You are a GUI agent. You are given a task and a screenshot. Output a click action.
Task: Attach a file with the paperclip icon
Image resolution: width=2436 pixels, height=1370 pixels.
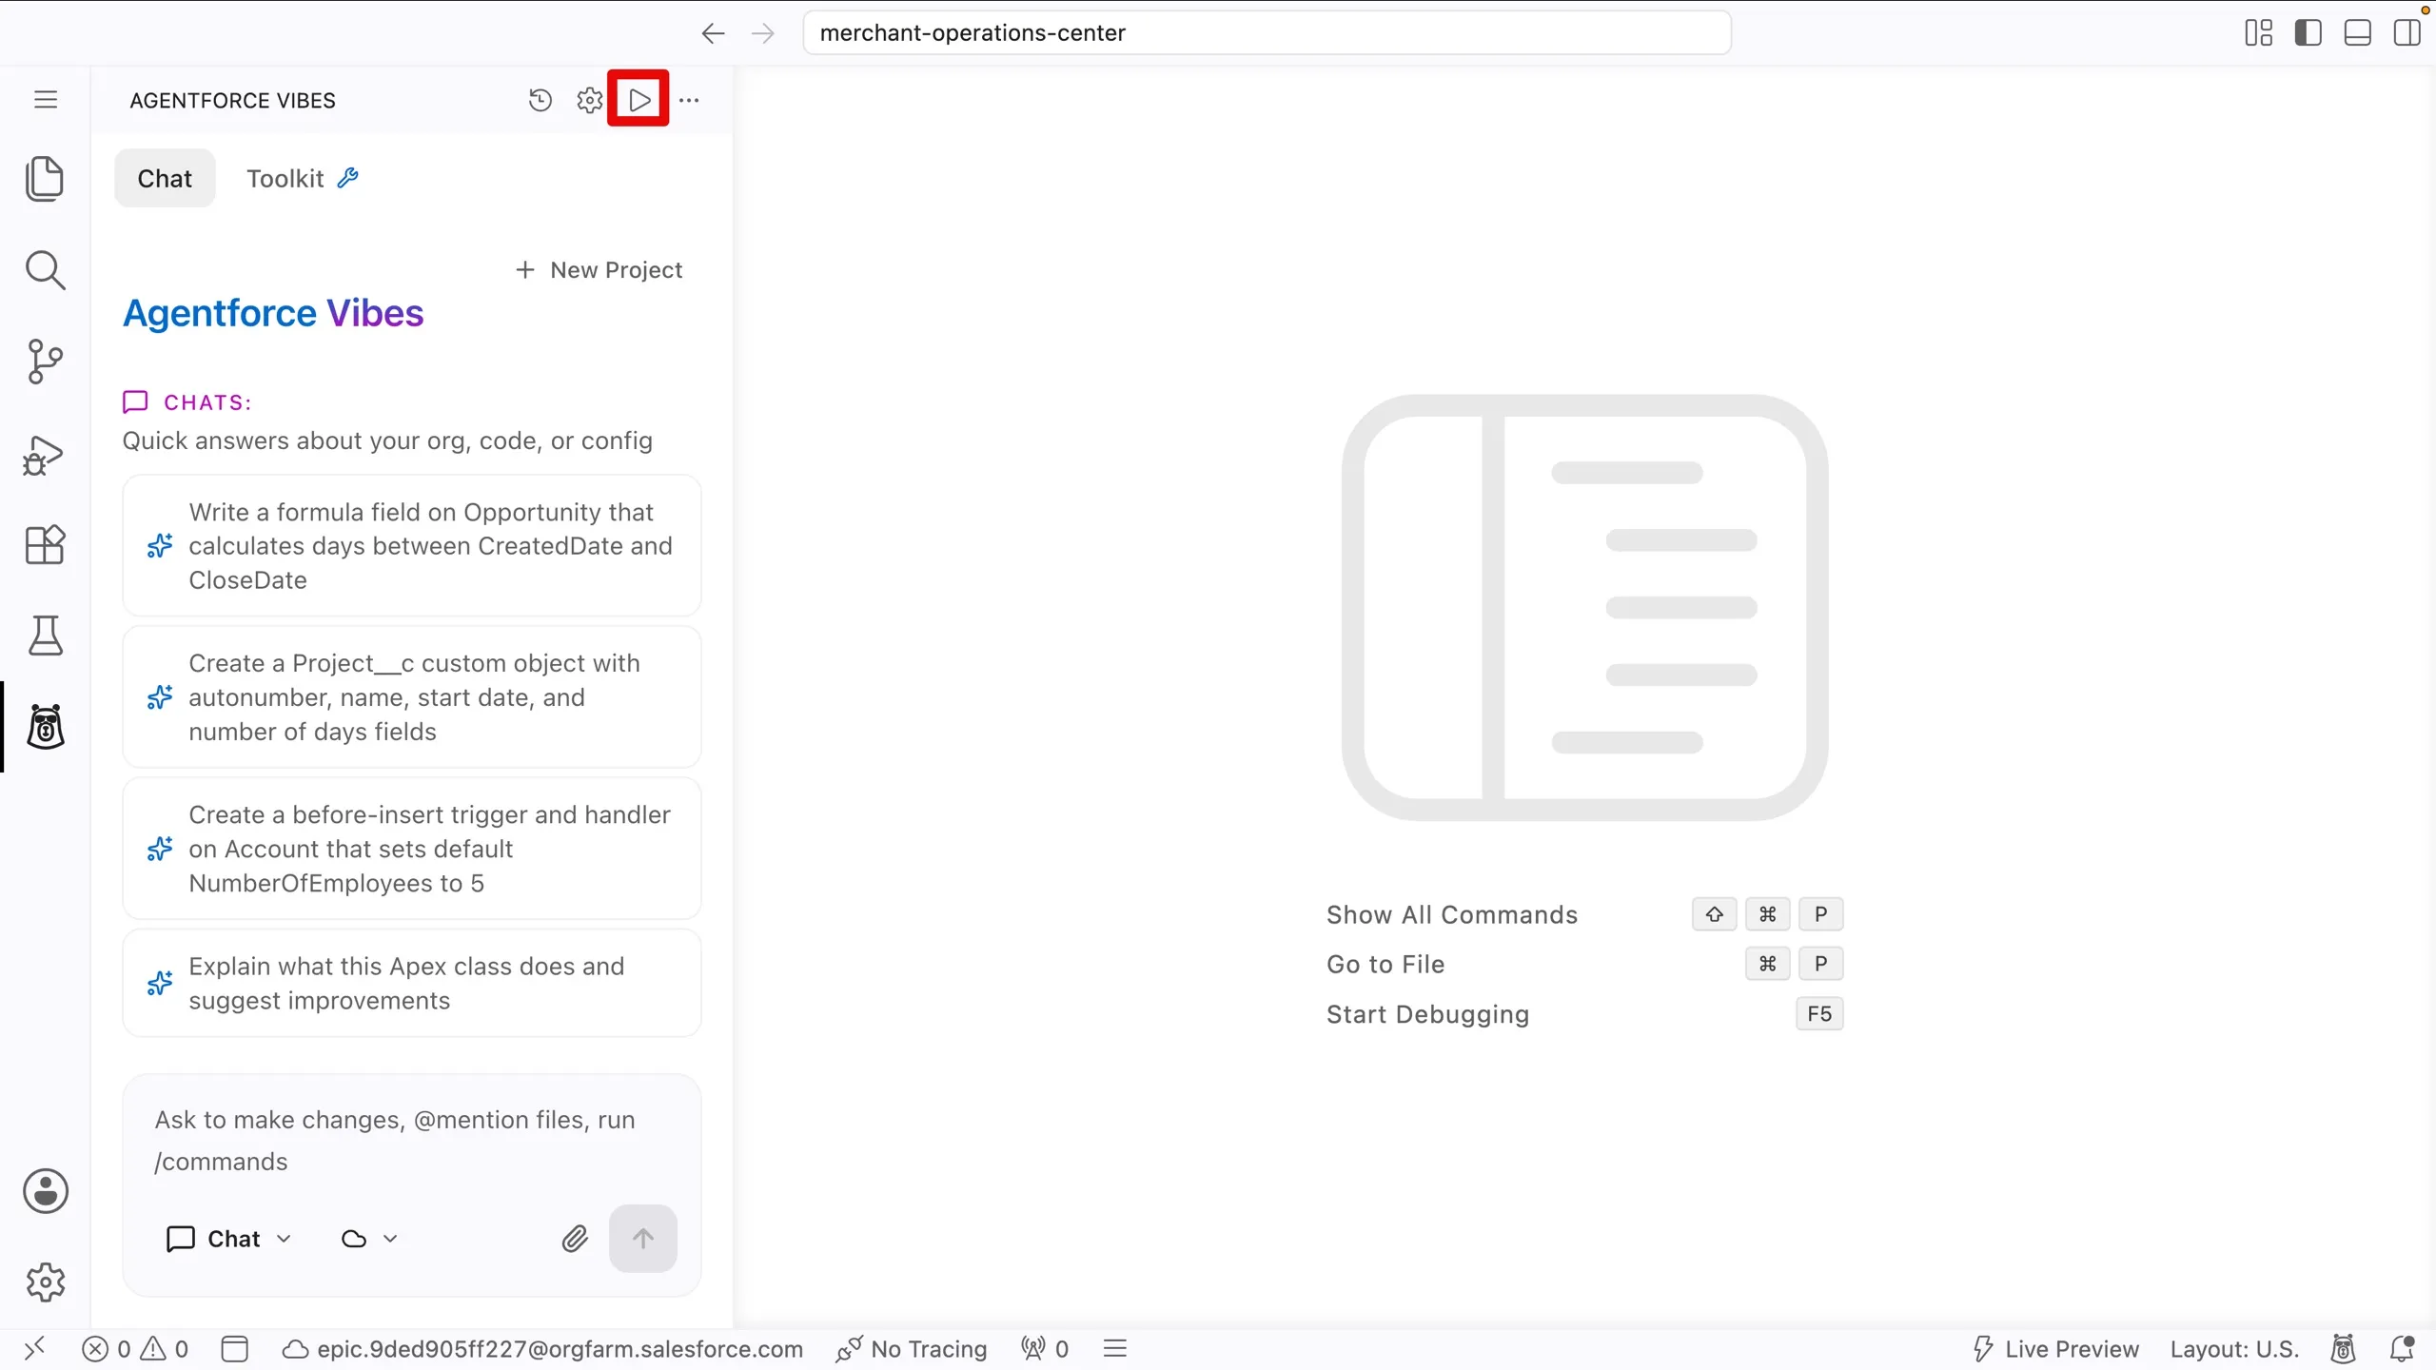pos(575,1238)
